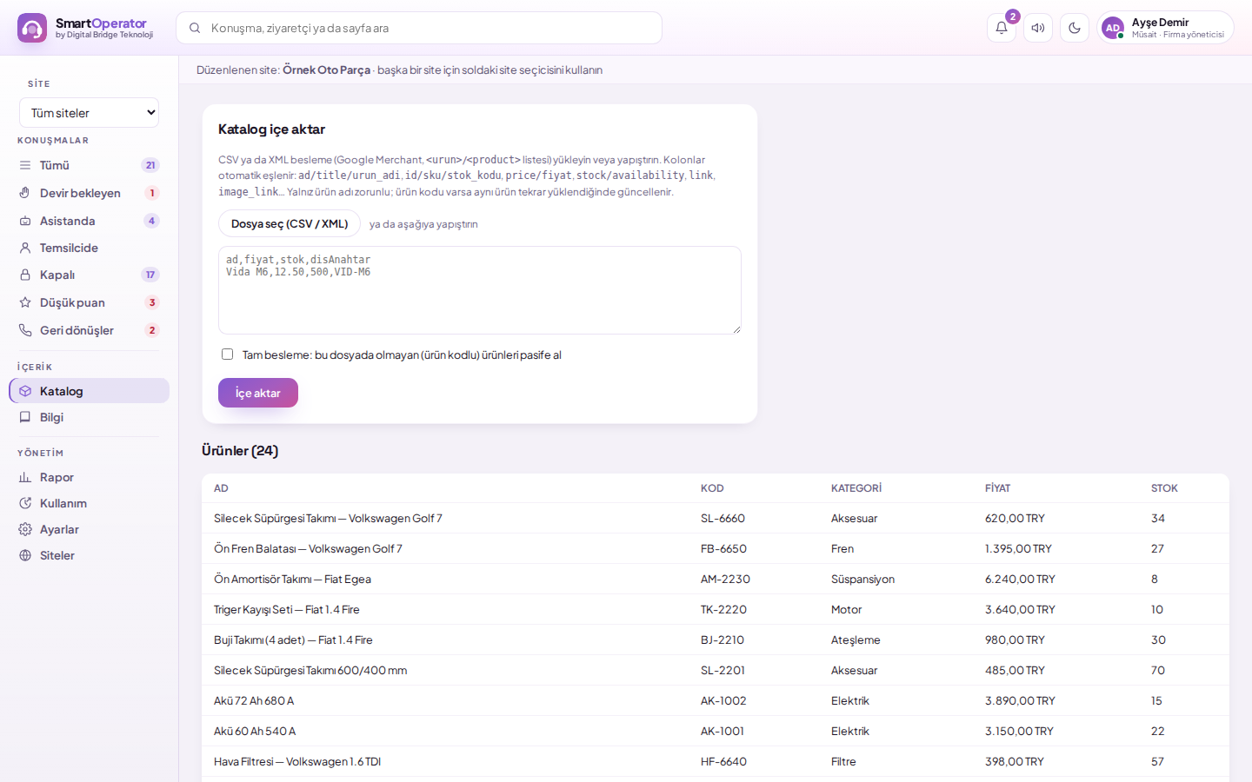Click the İçe aktar button

click(258, 393)
